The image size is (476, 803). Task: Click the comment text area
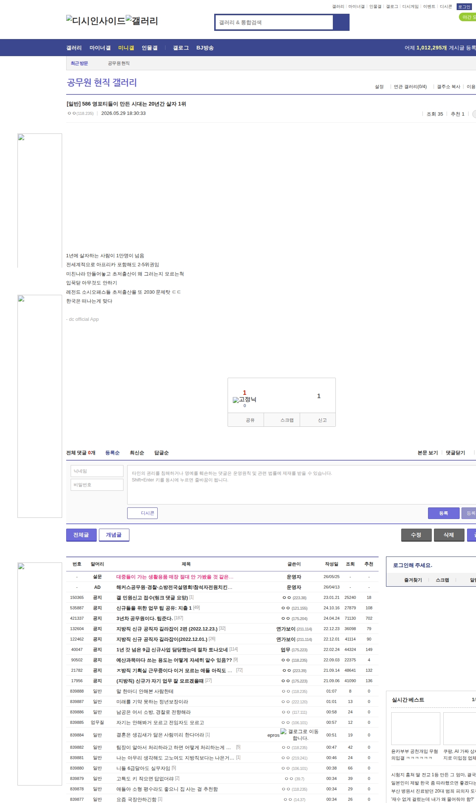pos(302,485)
